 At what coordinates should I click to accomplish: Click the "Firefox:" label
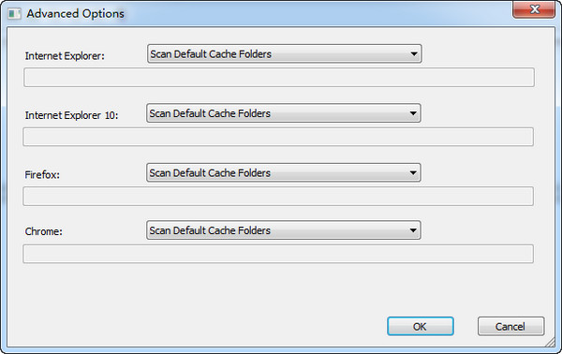coord(42,175)
